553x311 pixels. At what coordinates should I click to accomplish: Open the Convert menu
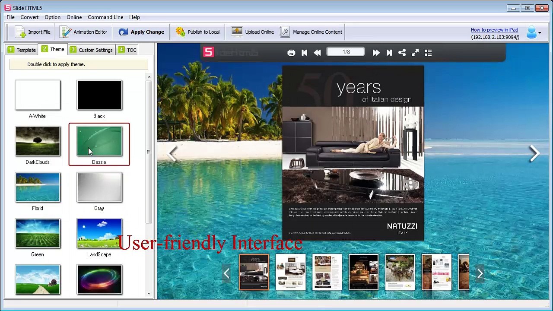(x=29, y=17)
